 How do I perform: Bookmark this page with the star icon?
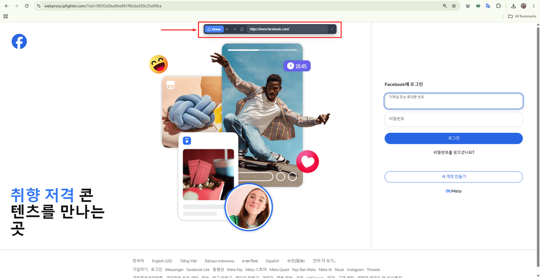coord(454,6)
